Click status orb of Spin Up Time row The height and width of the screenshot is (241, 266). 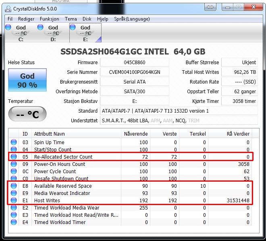14,142
